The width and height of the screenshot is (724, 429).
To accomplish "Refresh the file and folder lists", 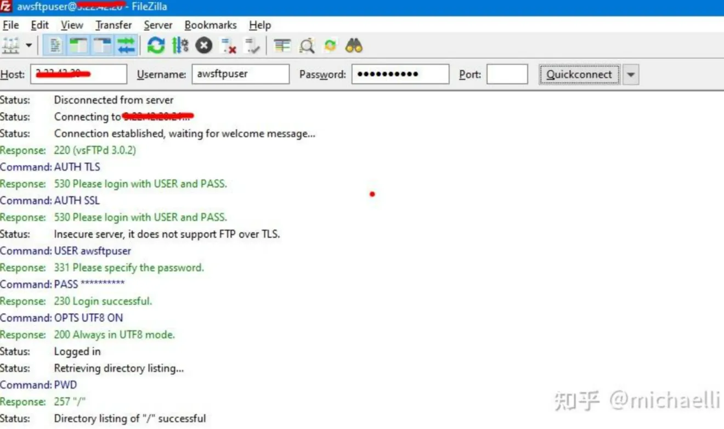I will [156, 46].
